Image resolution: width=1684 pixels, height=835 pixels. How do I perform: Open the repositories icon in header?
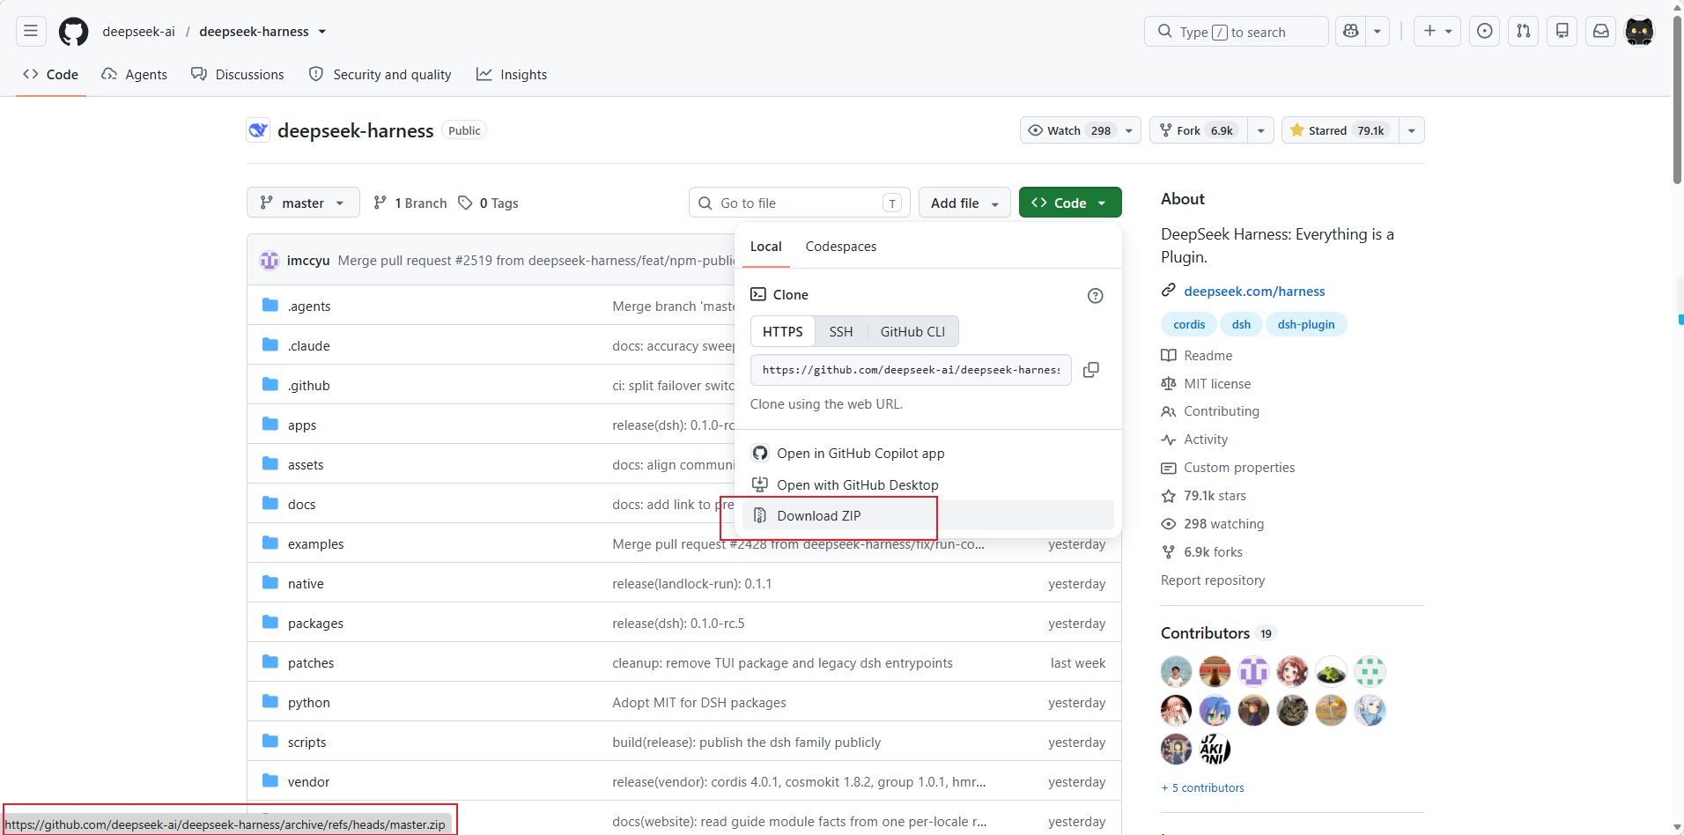1562,32
